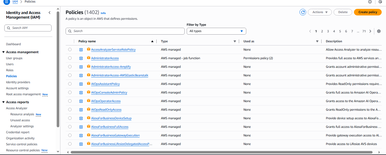Image resolution: width=386 pixels, height=155 pixels.
Task: Click orange policy icon for AdministratorAccess-Amplify
Action: 89,67
